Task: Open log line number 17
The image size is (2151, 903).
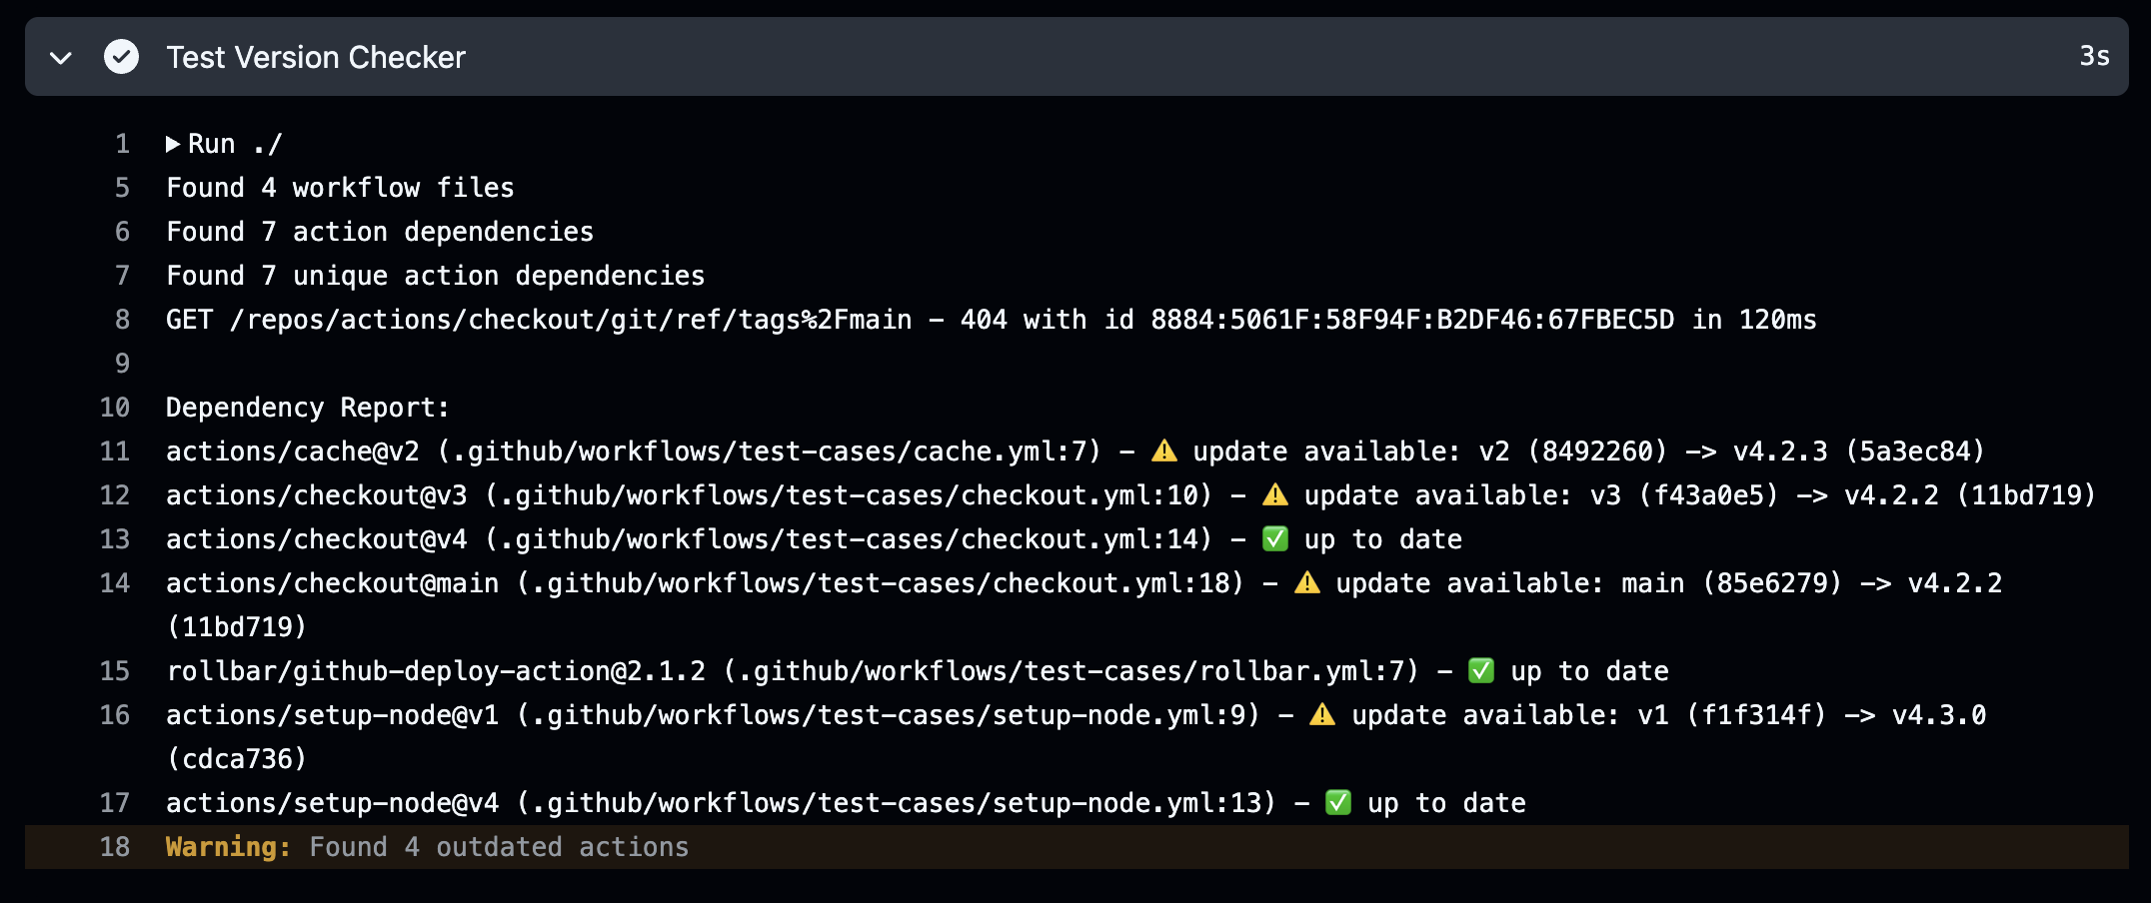Action: click(x=115, y=803)
